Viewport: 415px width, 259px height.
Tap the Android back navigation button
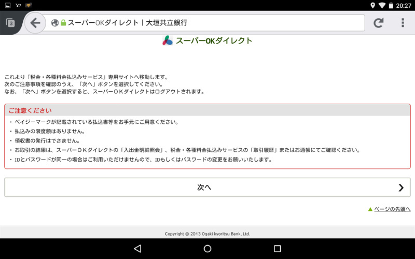coord(137,249)
